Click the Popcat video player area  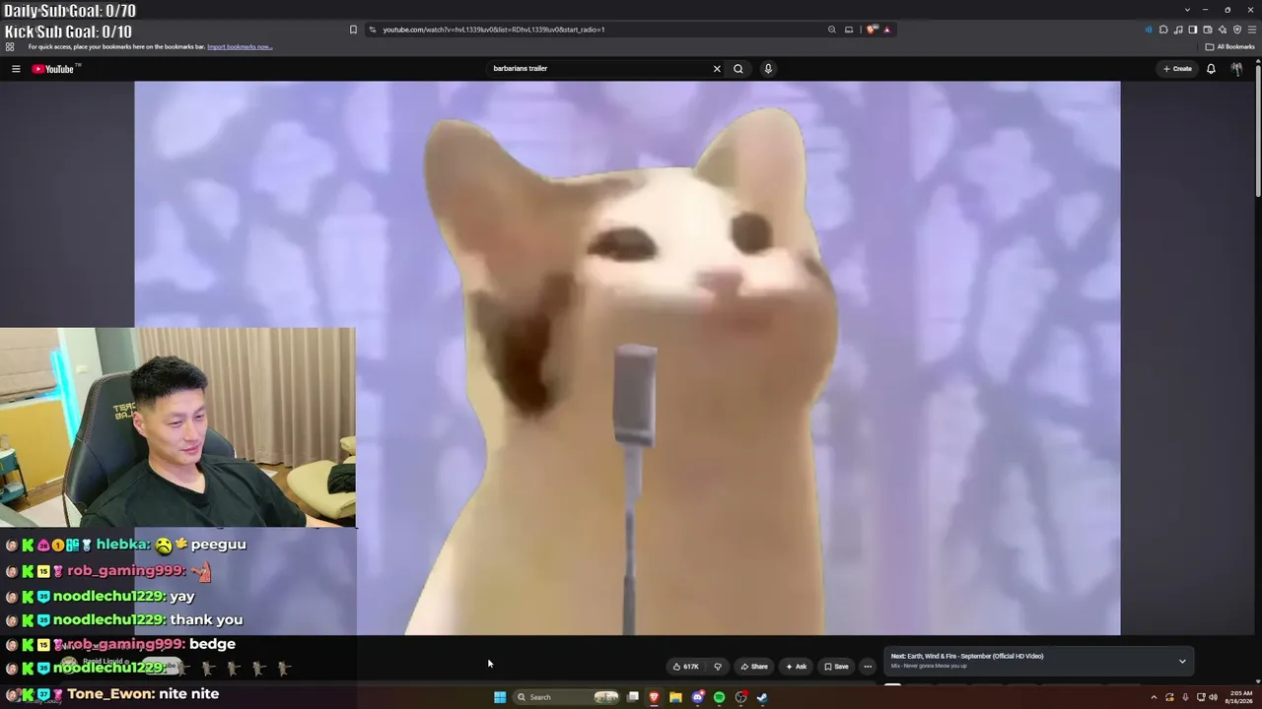point(627,358)
